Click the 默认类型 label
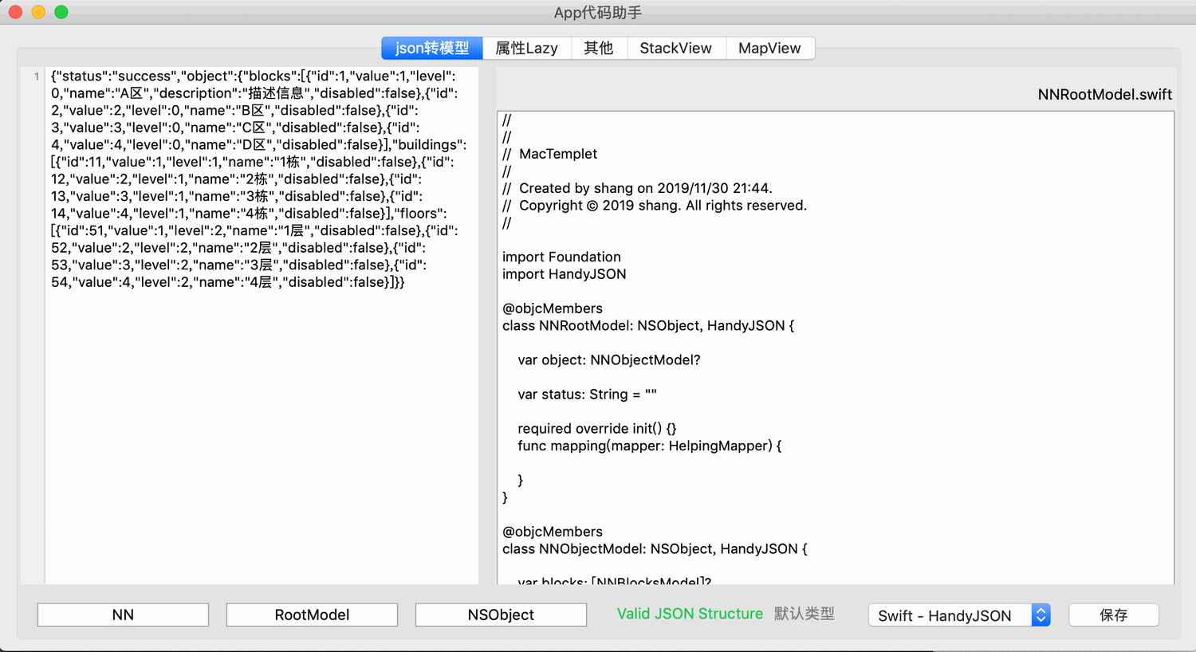 [804, 614]
